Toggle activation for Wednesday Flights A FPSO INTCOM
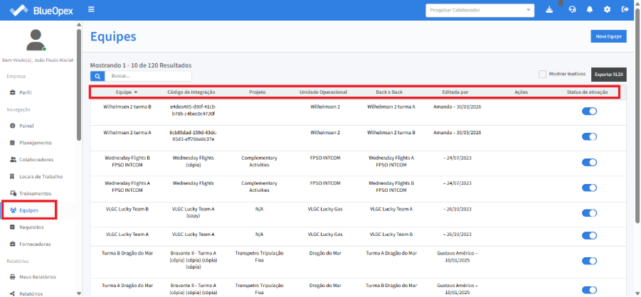641x297 pixels. [x=589, y=188]
